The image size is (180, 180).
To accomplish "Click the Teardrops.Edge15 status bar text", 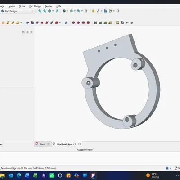I will 28,168.
